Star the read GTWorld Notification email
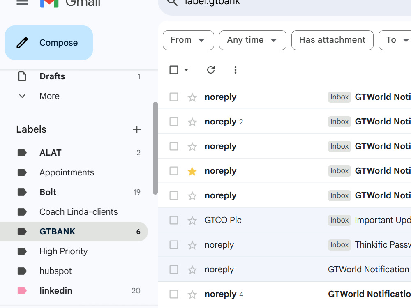The width and height of the screenshot is (411, 308). pos(192,269)
